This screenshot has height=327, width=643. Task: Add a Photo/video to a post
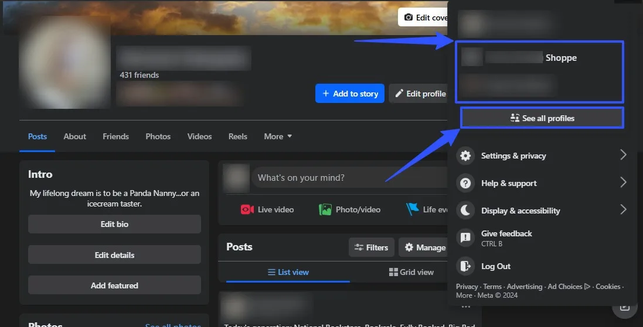click(x=349, y=209)
